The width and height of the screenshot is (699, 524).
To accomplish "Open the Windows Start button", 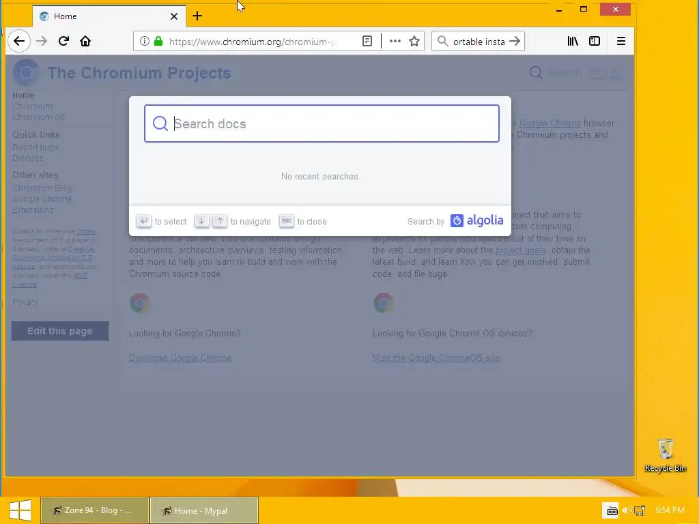I will 20,510.
